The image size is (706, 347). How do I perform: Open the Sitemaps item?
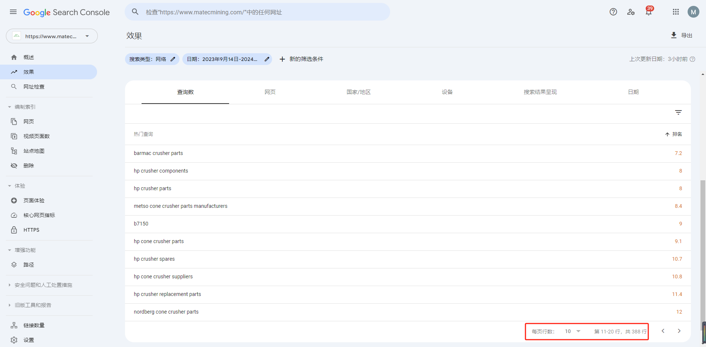[x=49, y=151]
